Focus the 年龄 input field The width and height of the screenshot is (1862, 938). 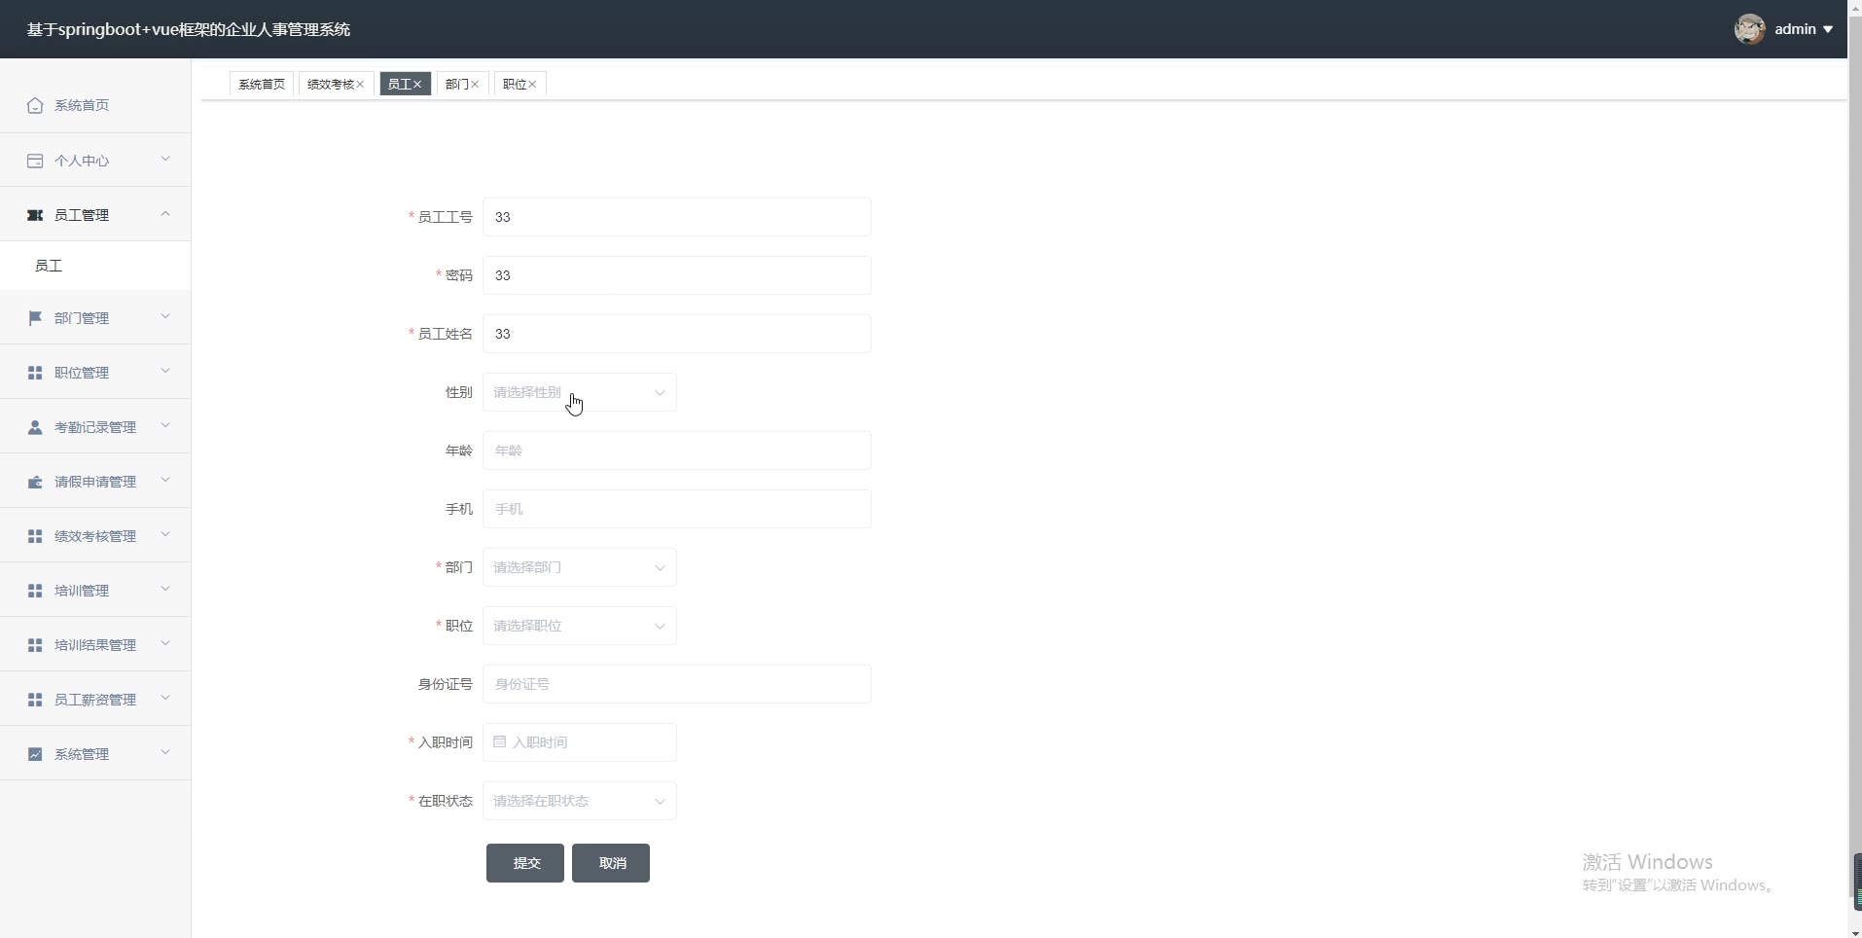(677, 451)
